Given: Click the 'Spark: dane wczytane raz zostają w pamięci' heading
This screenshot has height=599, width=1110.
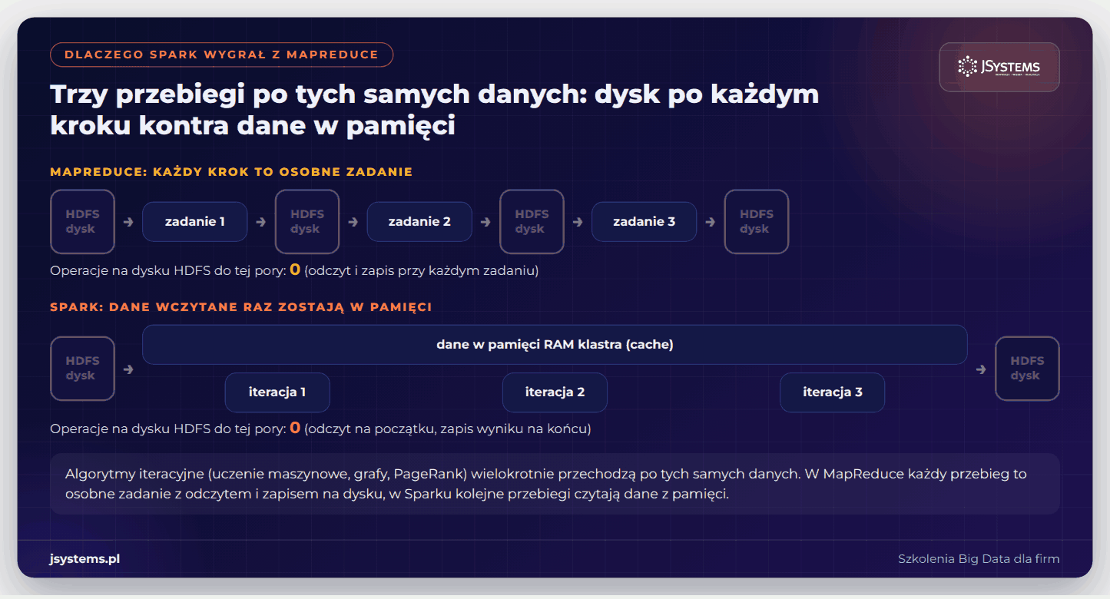Looking at the screenshot, I should pos(241,307).
